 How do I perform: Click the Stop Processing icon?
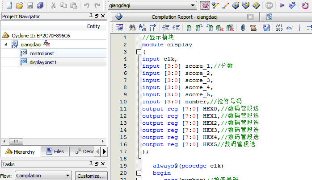pos(269,5)
